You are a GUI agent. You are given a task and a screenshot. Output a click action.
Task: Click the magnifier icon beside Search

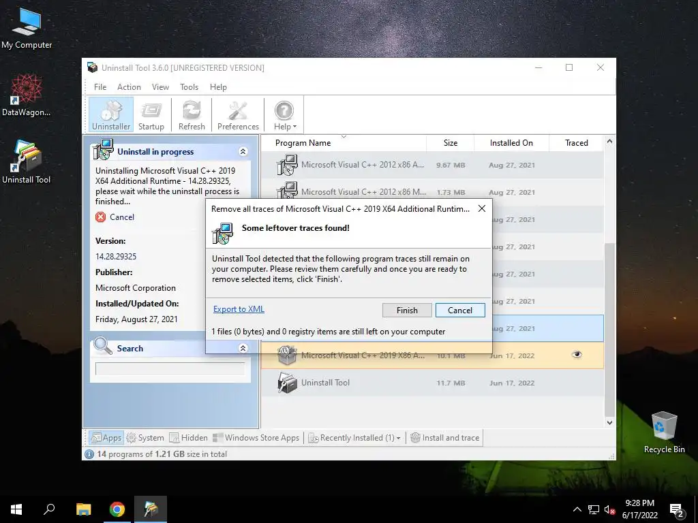coord(103,346)
